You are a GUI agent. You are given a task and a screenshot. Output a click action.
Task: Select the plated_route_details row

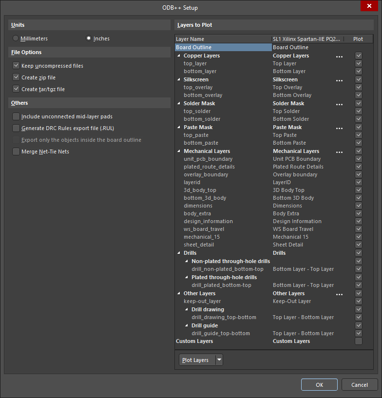click(274, 167)
